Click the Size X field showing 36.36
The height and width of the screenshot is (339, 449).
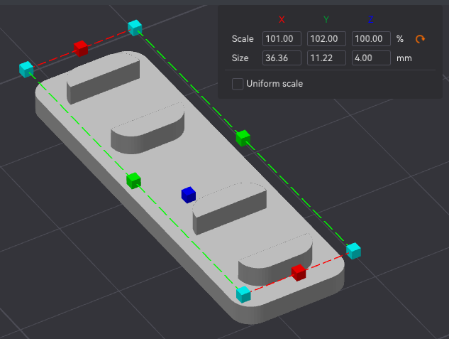click(x=282, y=58)
